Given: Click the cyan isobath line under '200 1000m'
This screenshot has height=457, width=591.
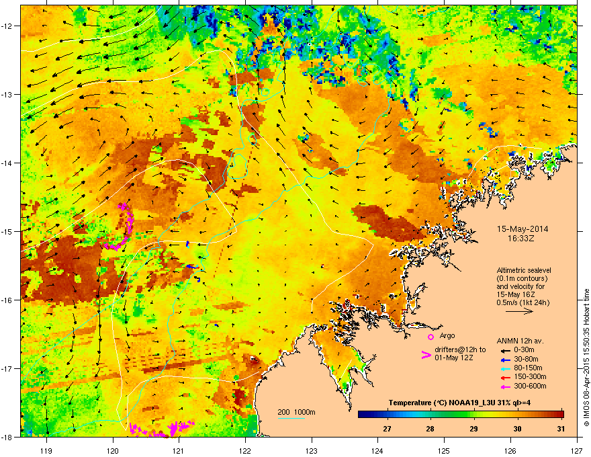Looking at the screenshot, I should [x=291, y=419].
